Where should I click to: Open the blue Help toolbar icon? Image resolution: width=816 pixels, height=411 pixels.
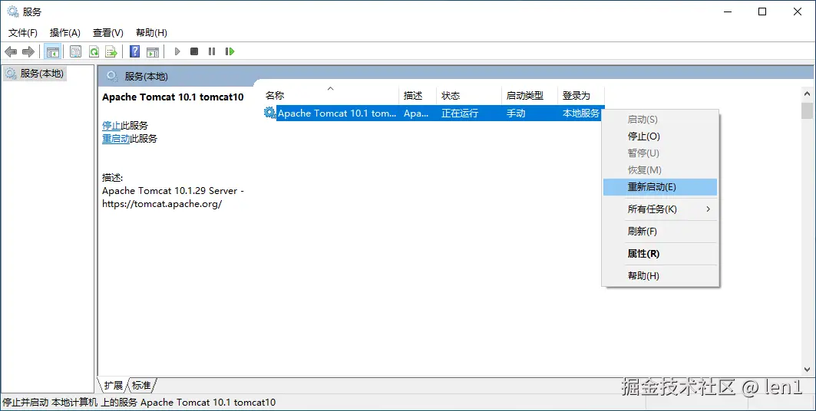coord(135,51)
